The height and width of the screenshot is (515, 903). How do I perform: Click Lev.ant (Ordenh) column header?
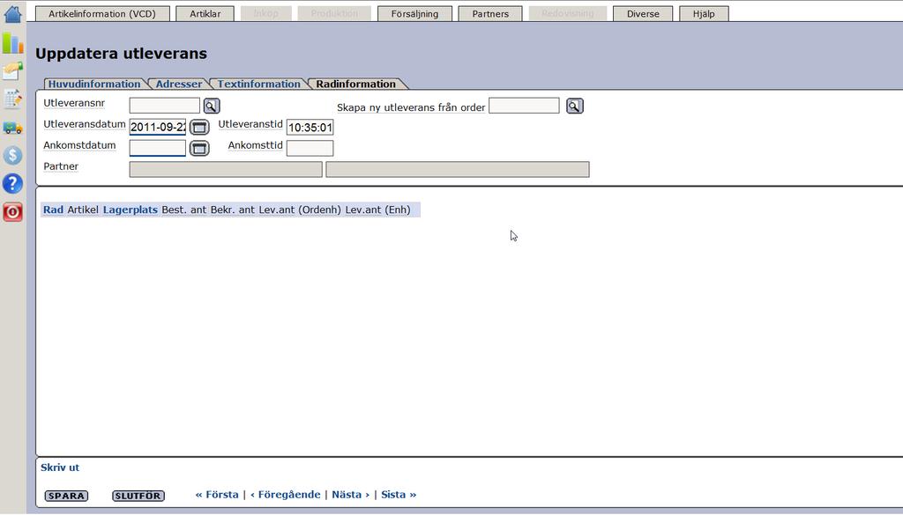coord(300,210)
